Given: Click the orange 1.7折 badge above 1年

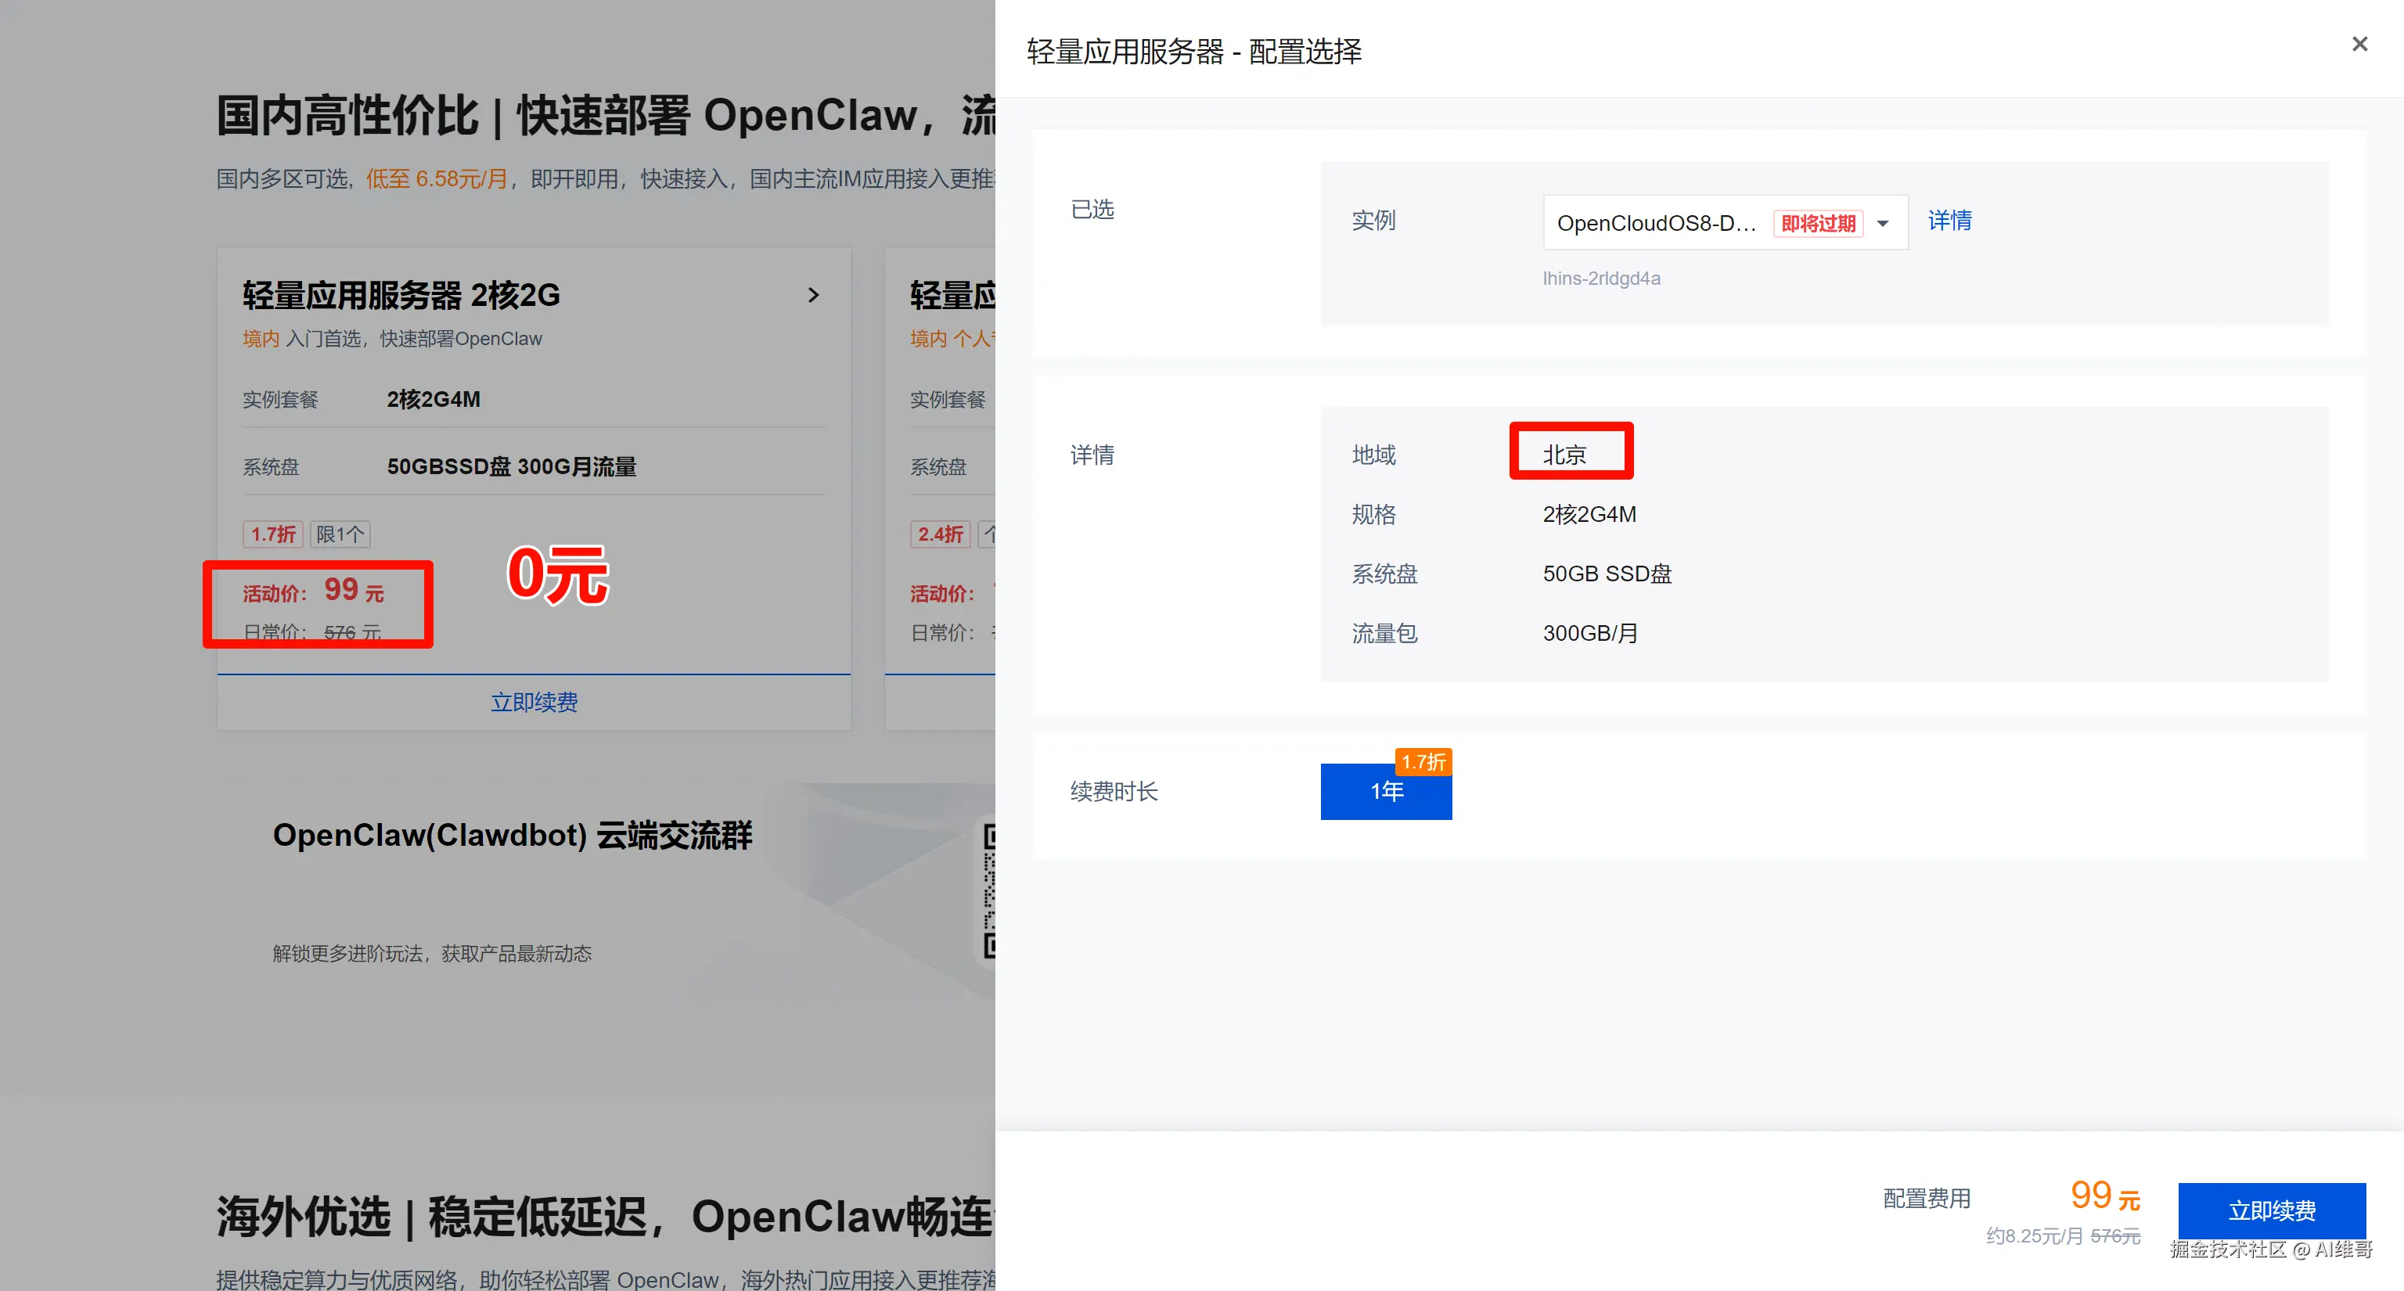Looking at the screenshot, I should (1422, 761).
